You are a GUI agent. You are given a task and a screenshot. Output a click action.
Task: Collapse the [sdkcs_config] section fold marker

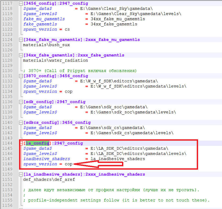pos(21,123)
